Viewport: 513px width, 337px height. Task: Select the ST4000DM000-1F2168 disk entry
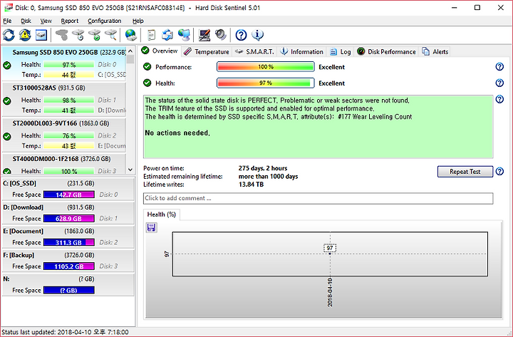tap(64, 164)
